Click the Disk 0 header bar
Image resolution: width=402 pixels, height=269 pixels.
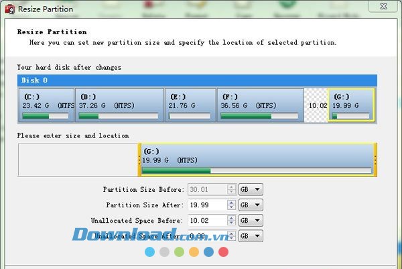coord(197,80)
